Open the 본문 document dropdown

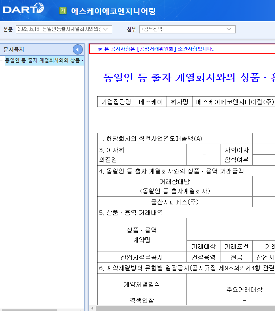(x=64, y=29)
